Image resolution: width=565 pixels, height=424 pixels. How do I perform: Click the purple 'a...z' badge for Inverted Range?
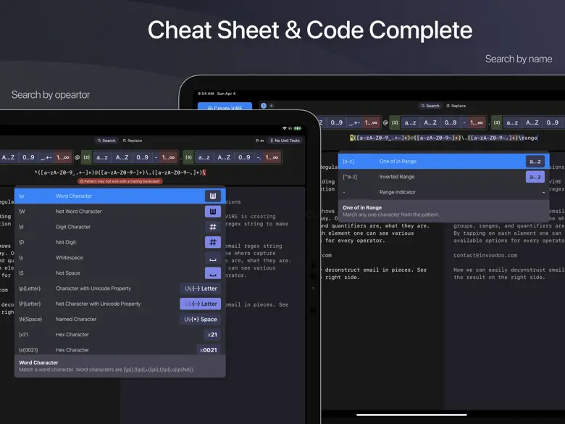(535, 177)
